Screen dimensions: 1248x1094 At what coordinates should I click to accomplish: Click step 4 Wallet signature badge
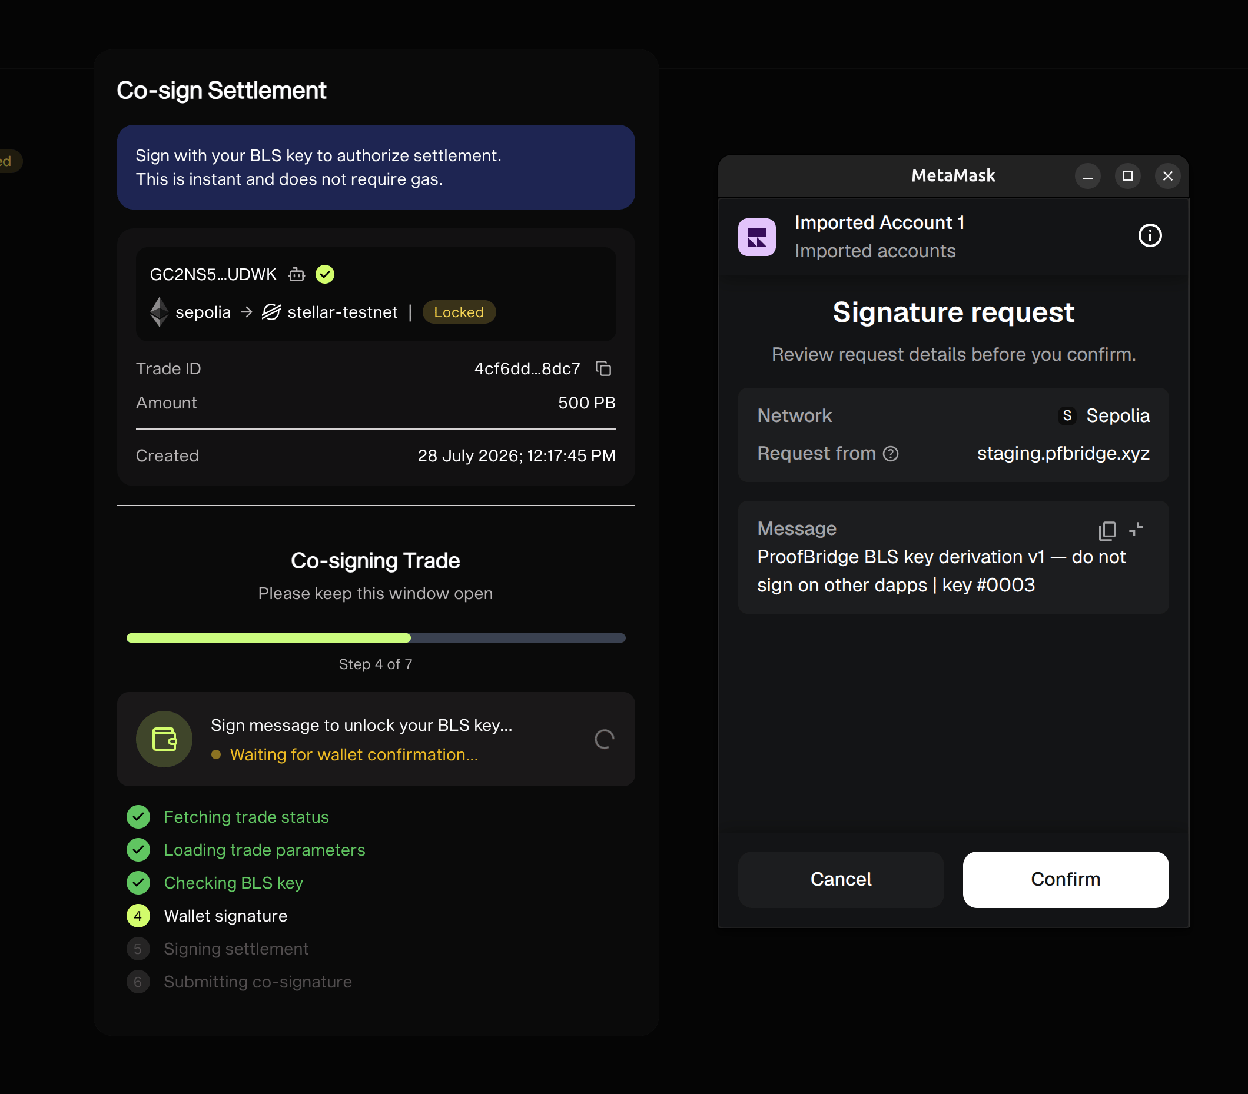click(138, 916)
